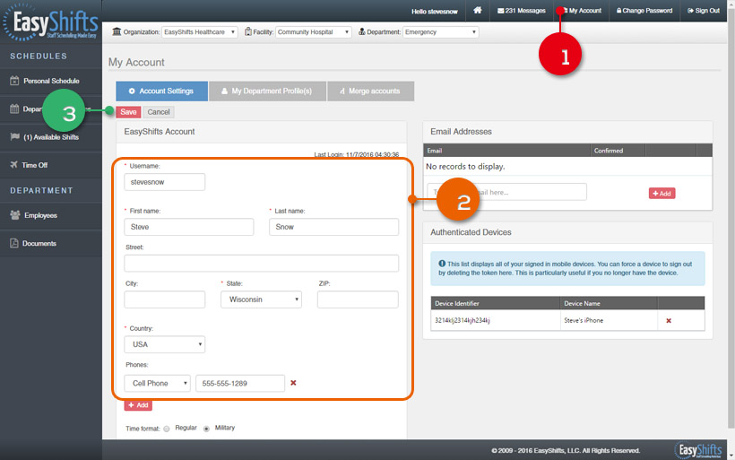Image resolution: width=735 pixels, height=460 pixels.
Task: Switch to My Department Profile(s) tab
Action: [x=267, y=91]
